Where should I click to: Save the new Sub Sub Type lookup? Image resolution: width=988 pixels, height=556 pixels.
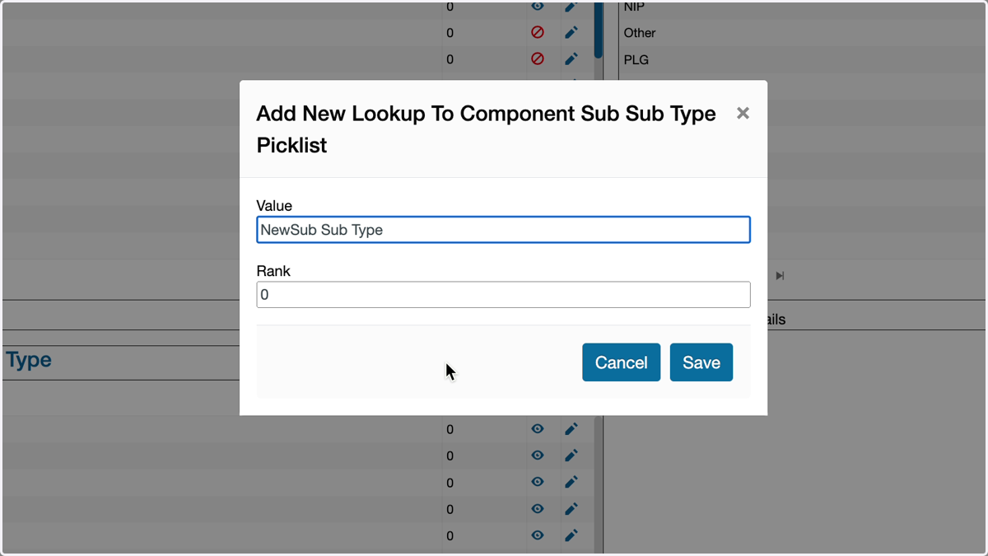coord(701,362)
